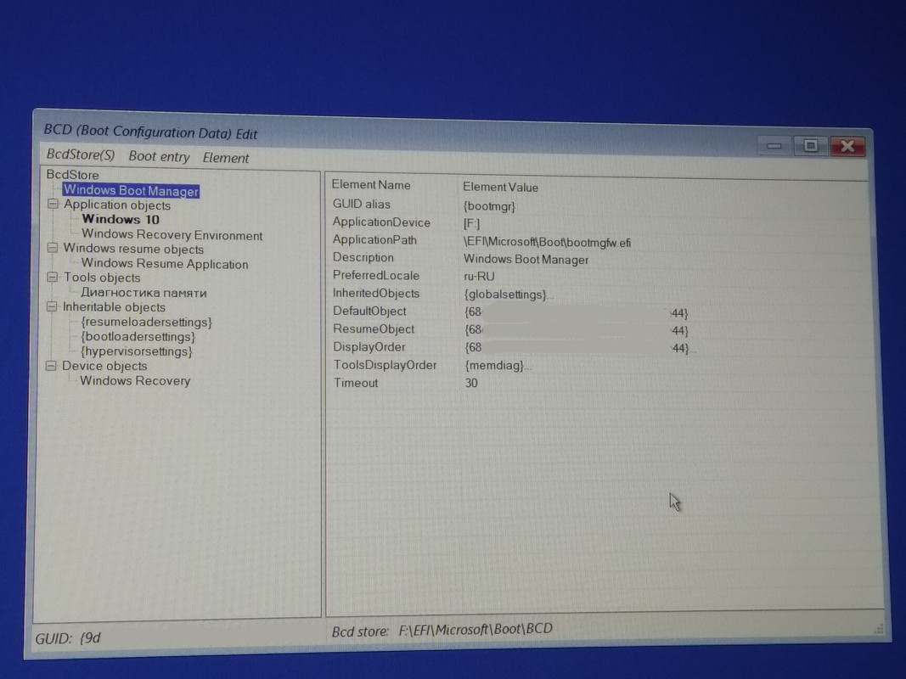
Task: Select Windows Recovery Environment entry
Action: click(x=172, y=234)
